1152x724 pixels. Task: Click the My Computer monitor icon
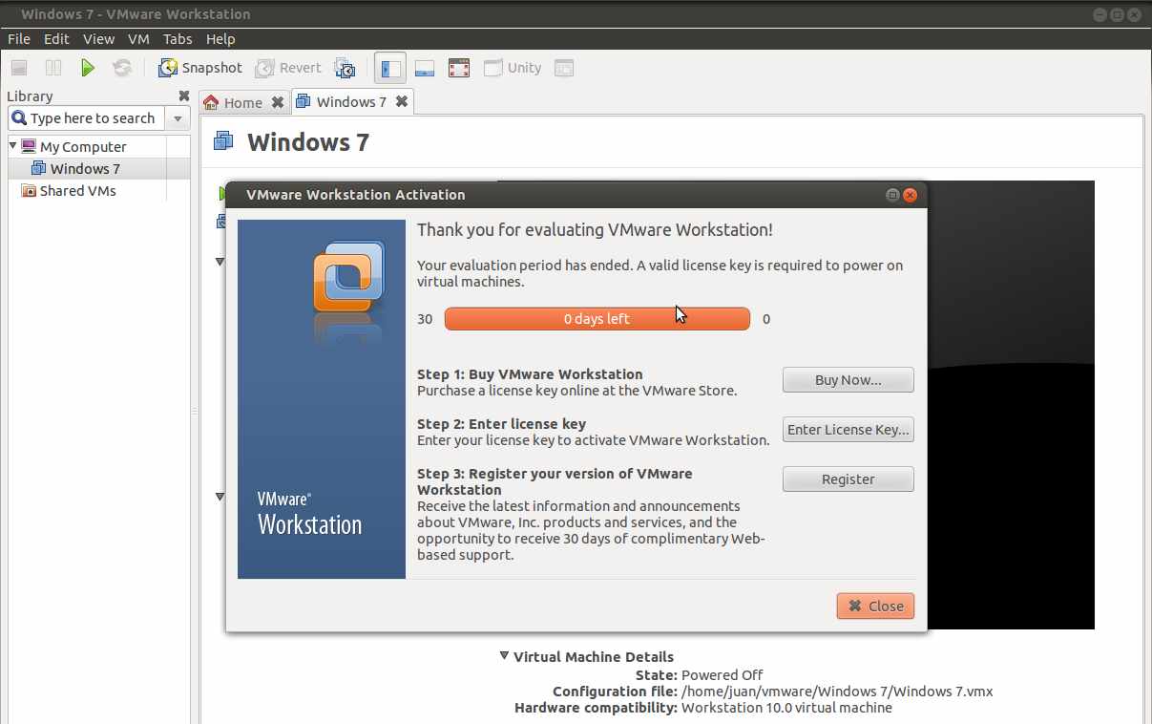click(29, 146)
